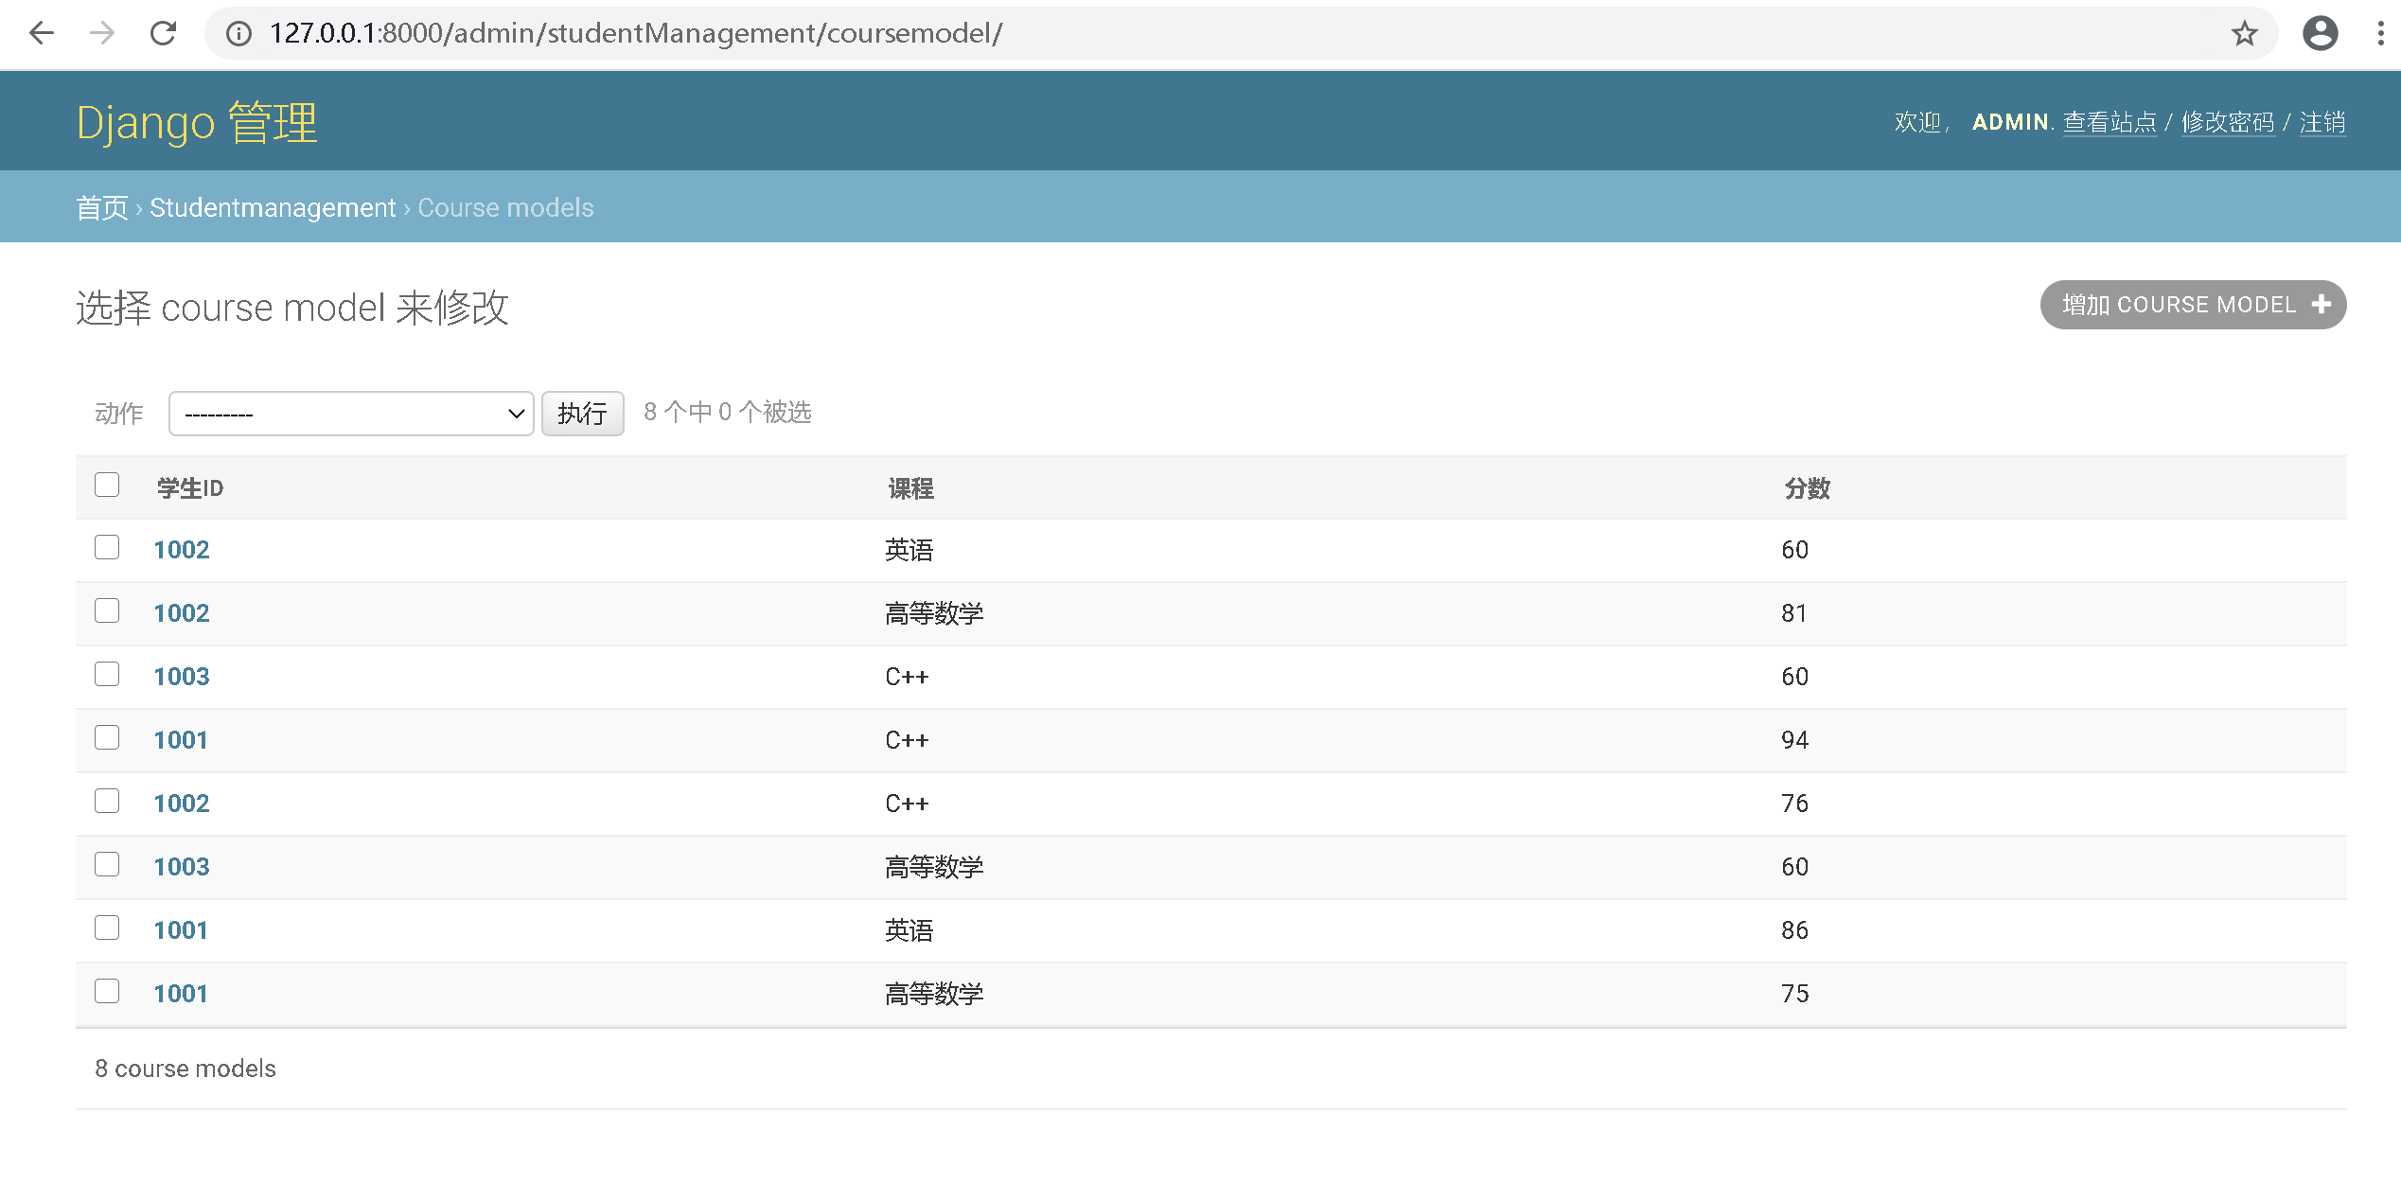Click the browser back arrow
The width and height of the screenshot is (2401, 1184).
42,34
